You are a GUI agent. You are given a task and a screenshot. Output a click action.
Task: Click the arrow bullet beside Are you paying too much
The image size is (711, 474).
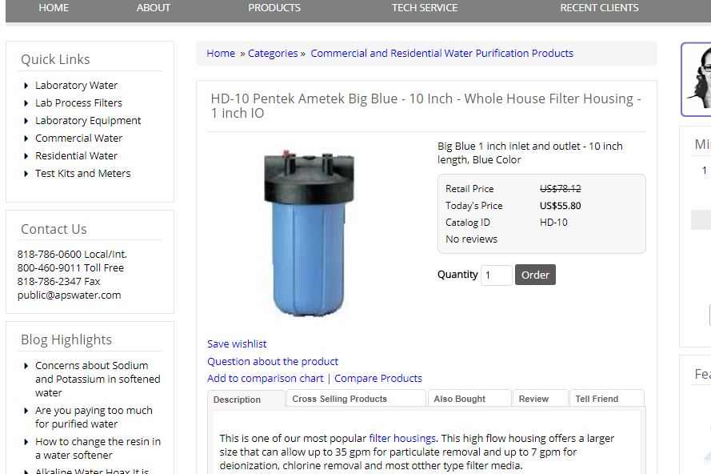tap(26, 411)
